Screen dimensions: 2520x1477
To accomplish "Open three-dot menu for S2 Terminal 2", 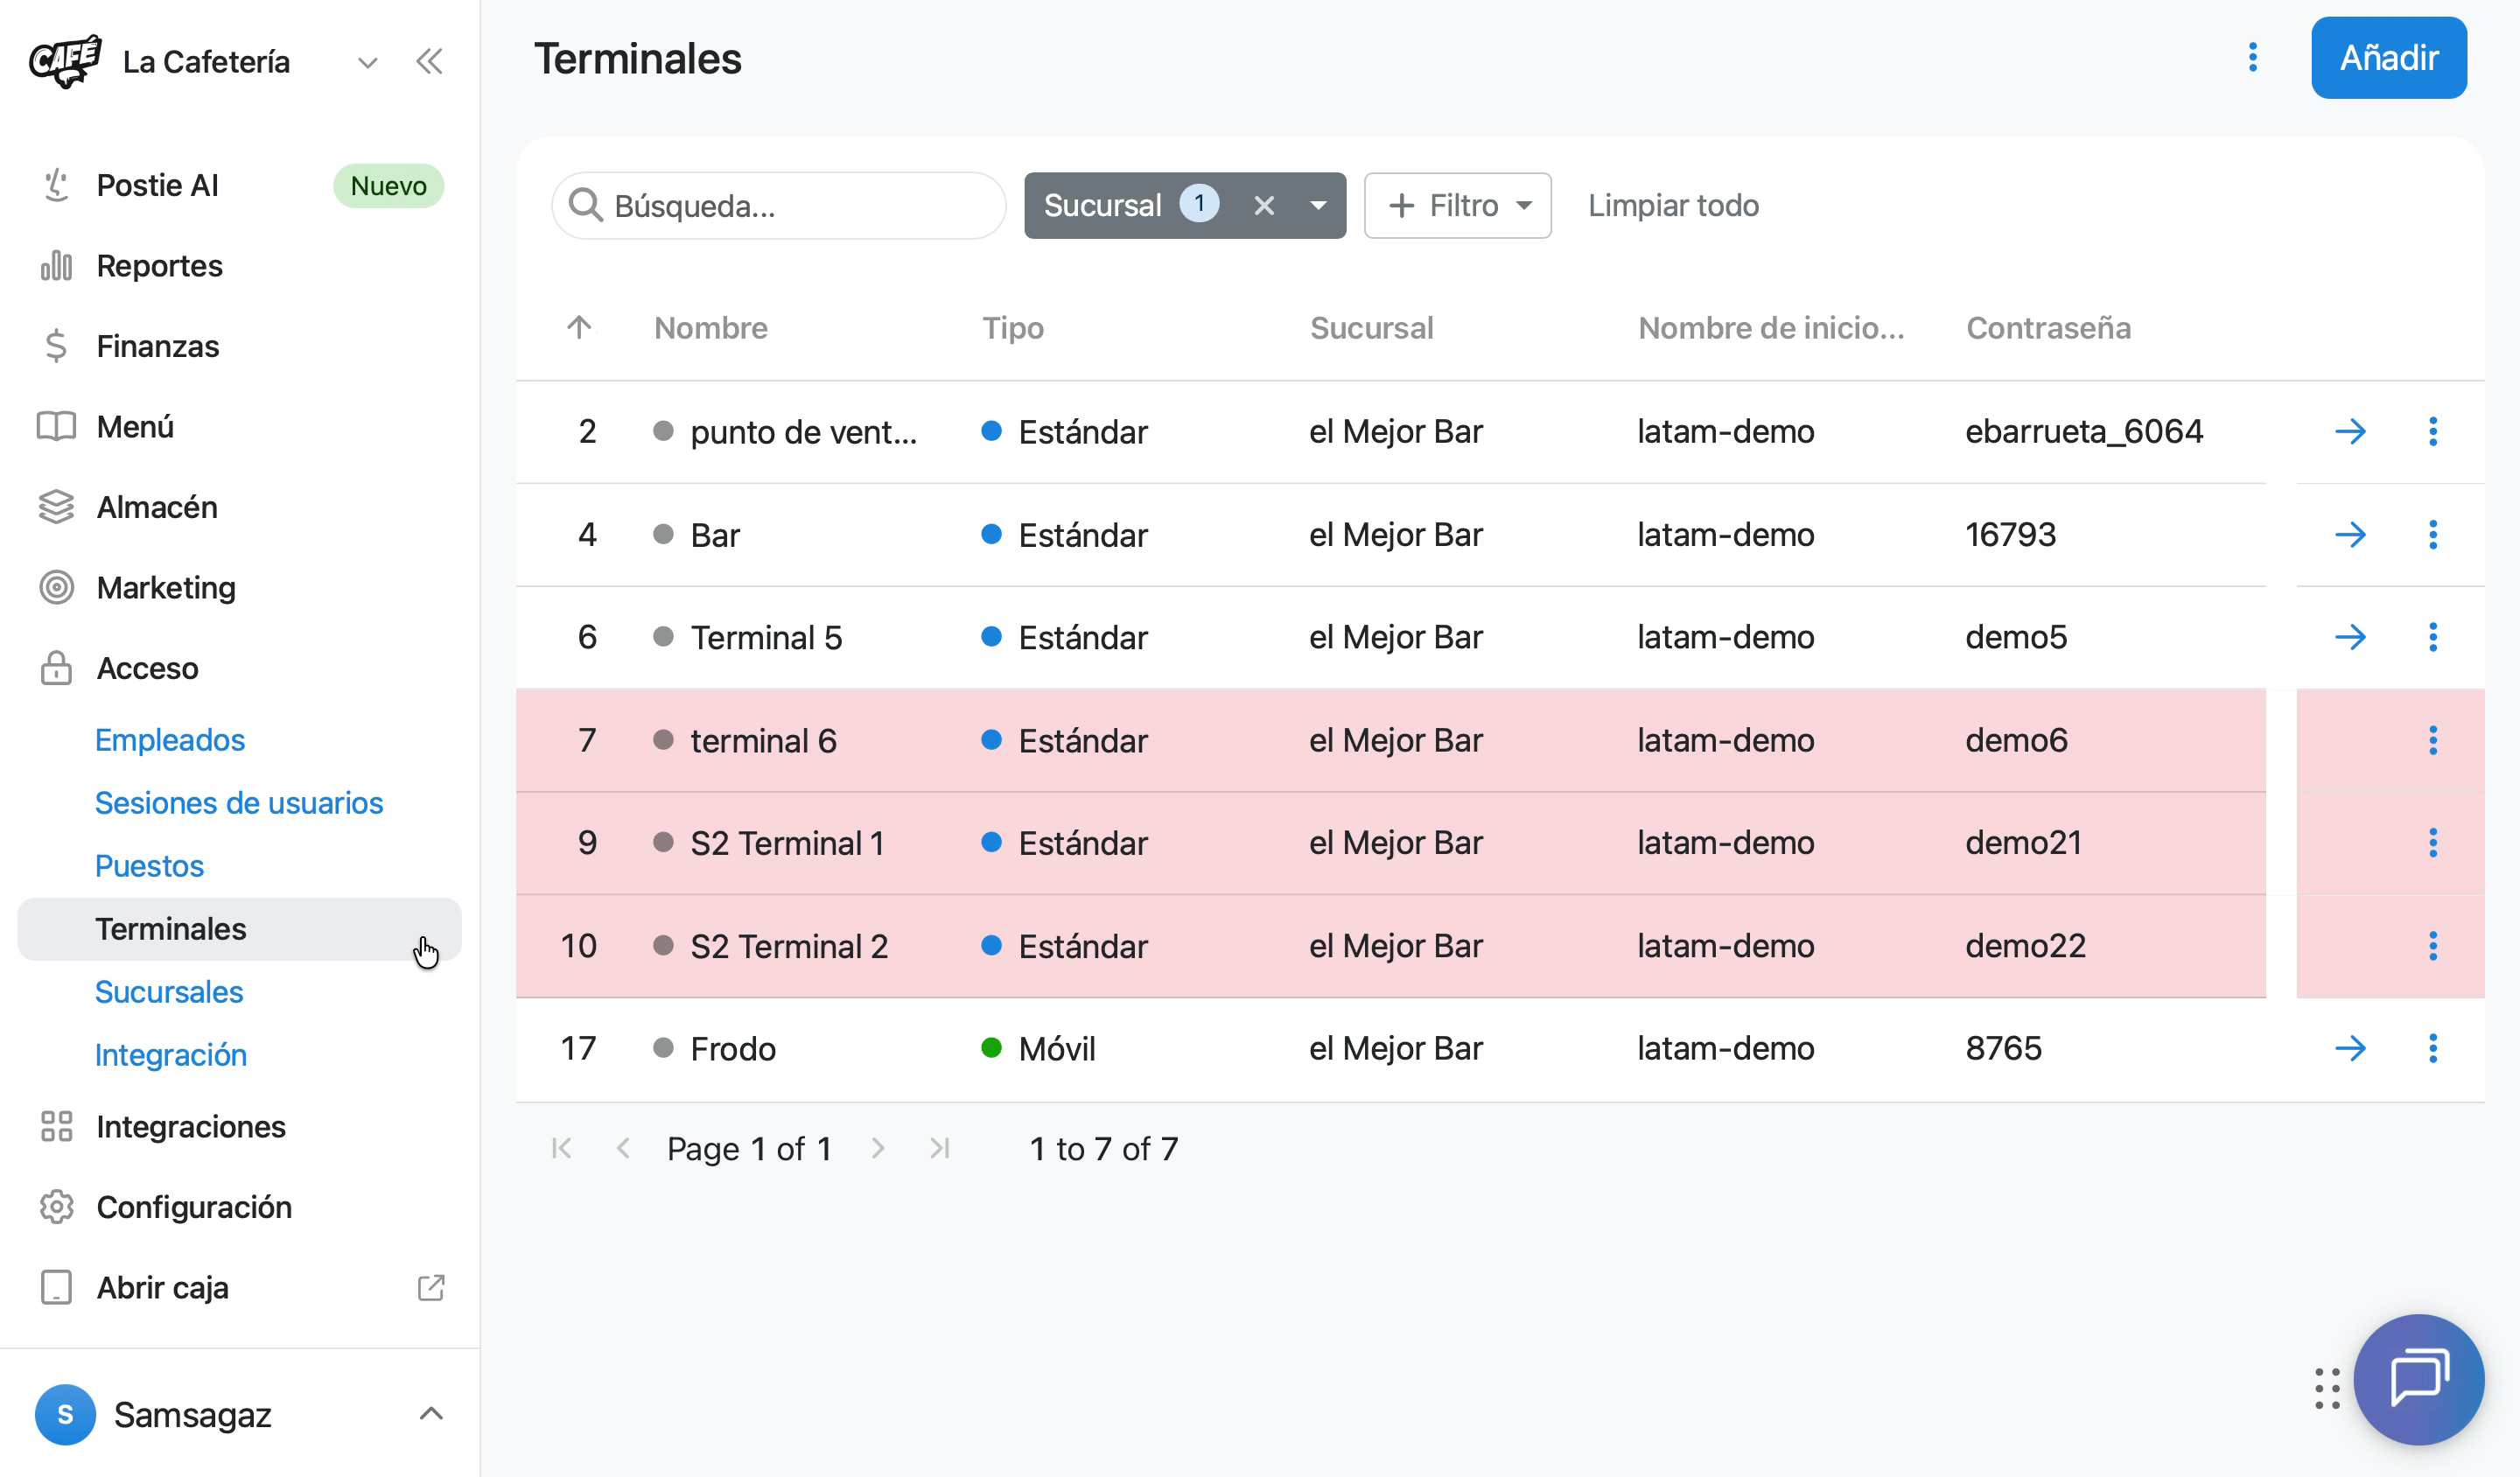I will click(2433, 946).
